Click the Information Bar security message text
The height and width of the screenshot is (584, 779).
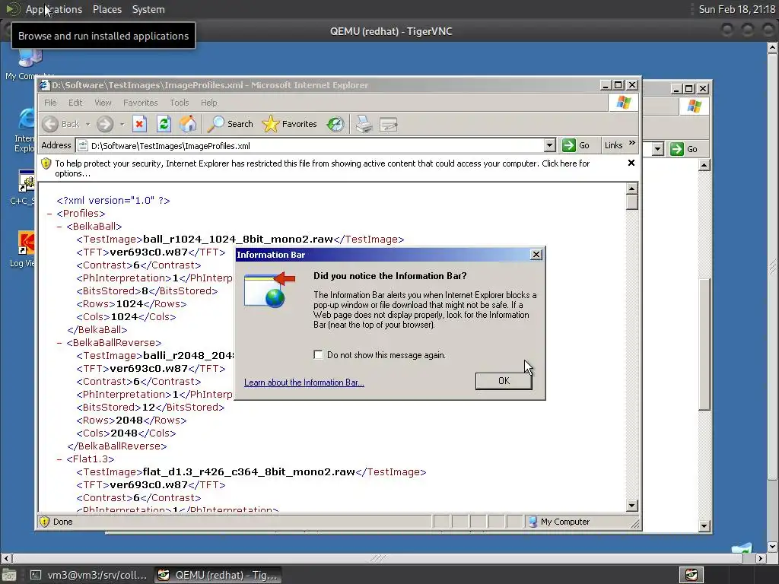[322, 168]
